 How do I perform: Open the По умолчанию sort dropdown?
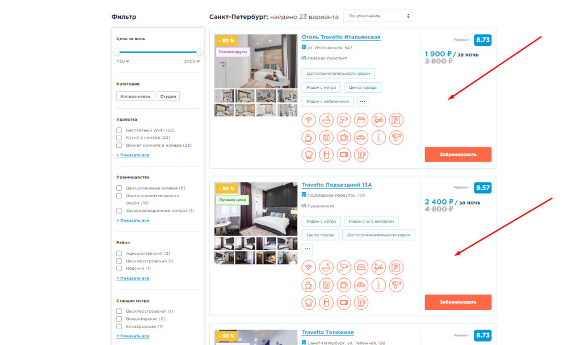point(378,16)
